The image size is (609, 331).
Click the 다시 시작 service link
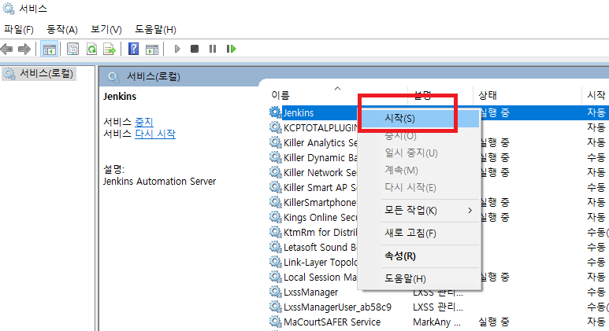coord(155,134)
